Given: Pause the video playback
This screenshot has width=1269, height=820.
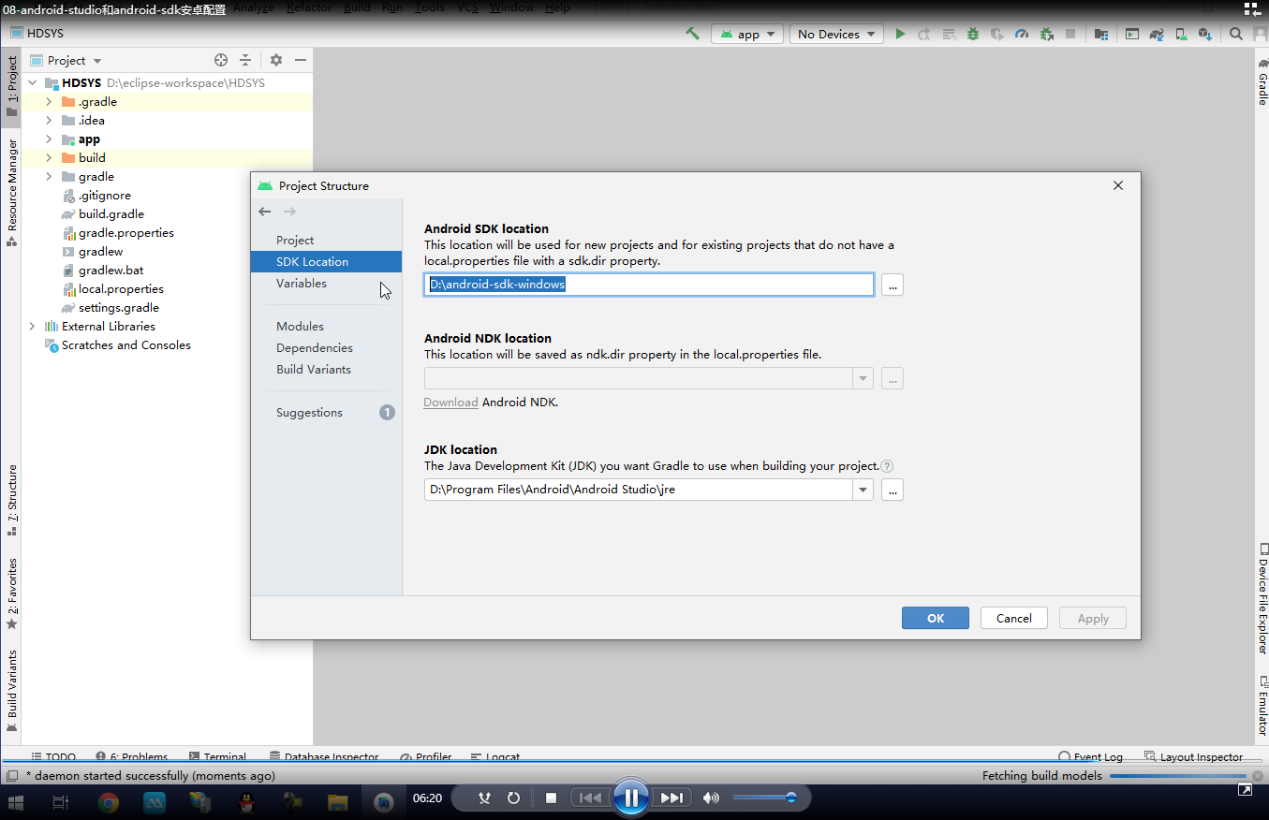Looking at the screenshot, I should [631, 798].
